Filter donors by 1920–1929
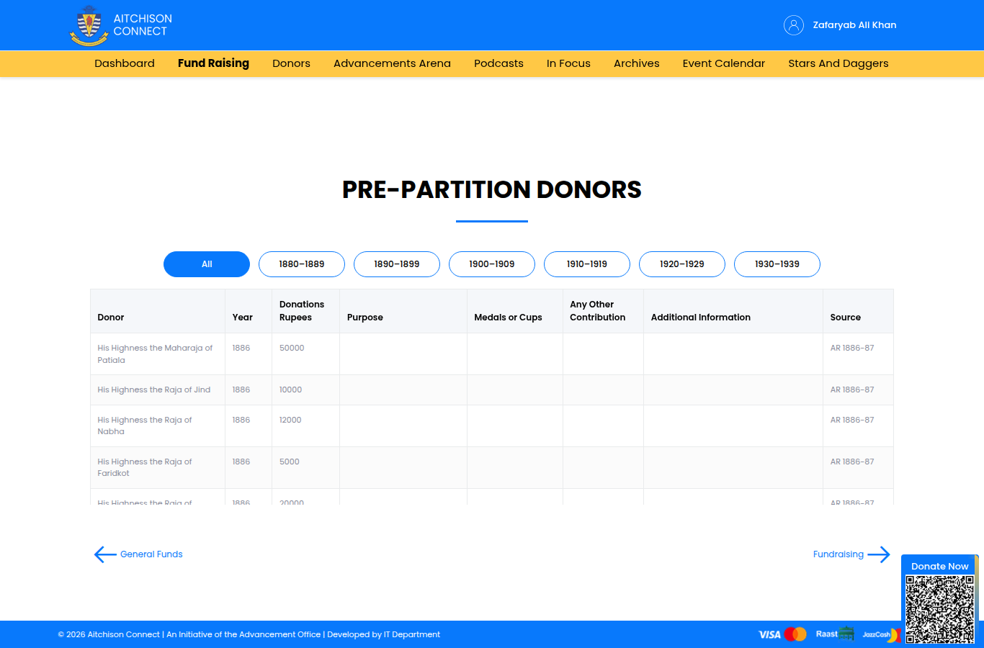 [x=682, y=264]
